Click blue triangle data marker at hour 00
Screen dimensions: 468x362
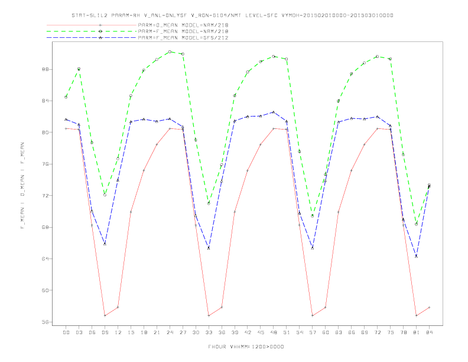click(66, 119)
